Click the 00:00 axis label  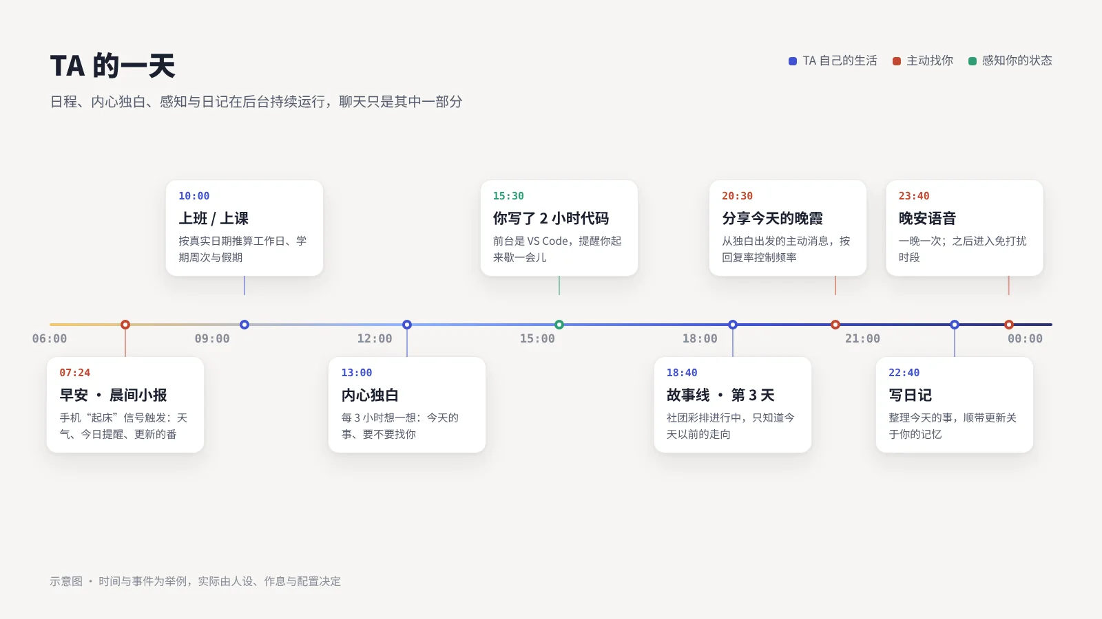tap(1025, 338)
